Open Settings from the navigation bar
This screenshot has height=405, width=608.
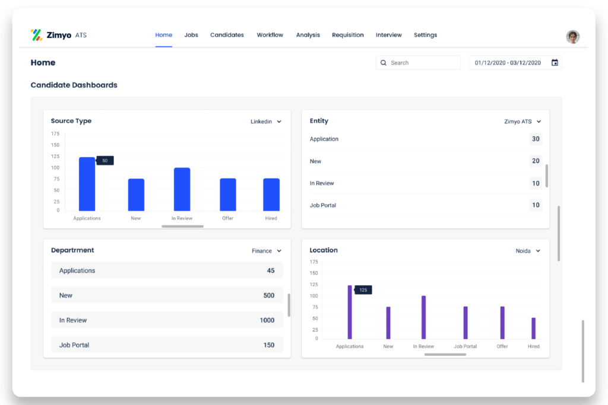pos(425,35)
